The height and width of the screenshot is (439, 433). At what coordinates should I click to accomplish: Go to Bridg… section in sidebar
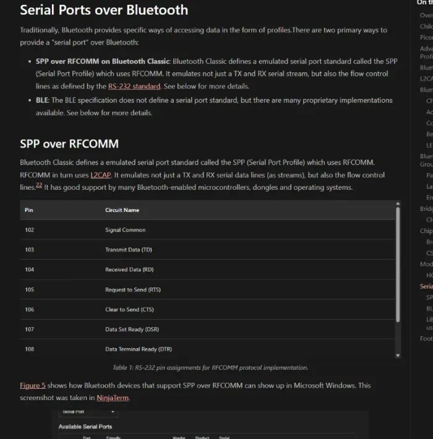426,209
